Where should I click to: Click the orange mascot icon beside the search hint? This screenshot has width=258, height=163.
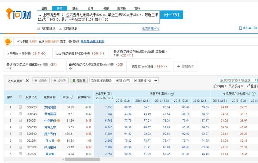tap(8, 42)
